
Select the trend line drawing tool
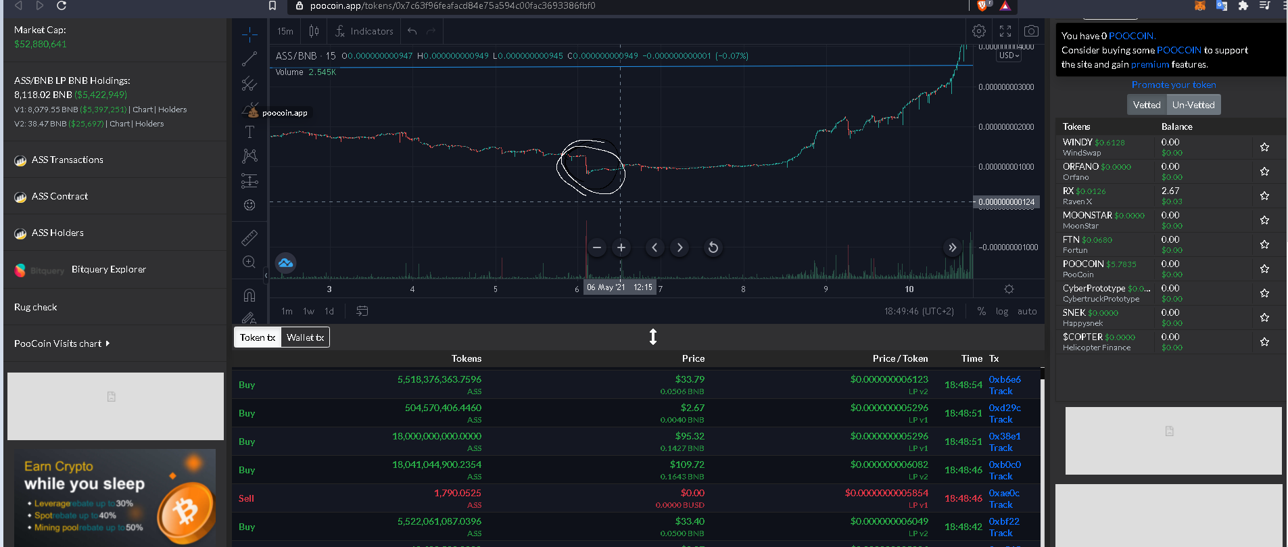[x=249, y=59]
